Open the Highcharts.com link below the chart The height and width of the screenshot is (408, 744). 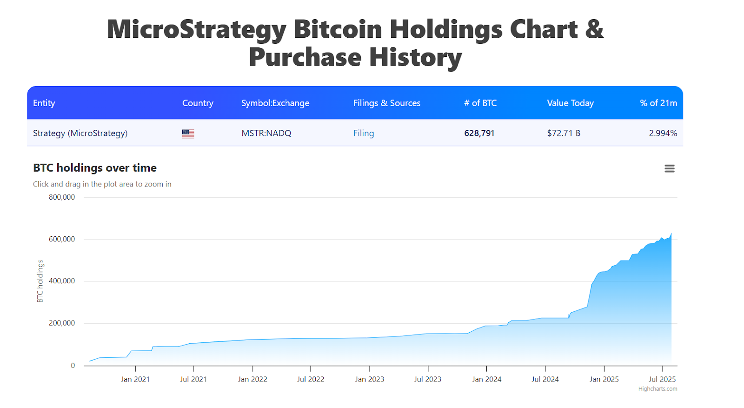pyautogui.click(x=657, y=389)
